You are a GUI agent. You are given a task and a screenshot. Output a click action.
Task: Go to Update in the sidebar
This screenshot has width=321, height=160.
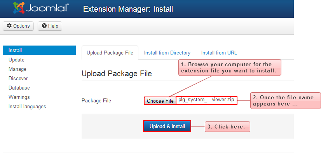tap(16, 60)
